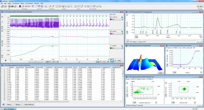Open the dropdown arrow next to the Open icon
Image resolution: width=204 pixels, height=110 pixels.
point(7,6)
